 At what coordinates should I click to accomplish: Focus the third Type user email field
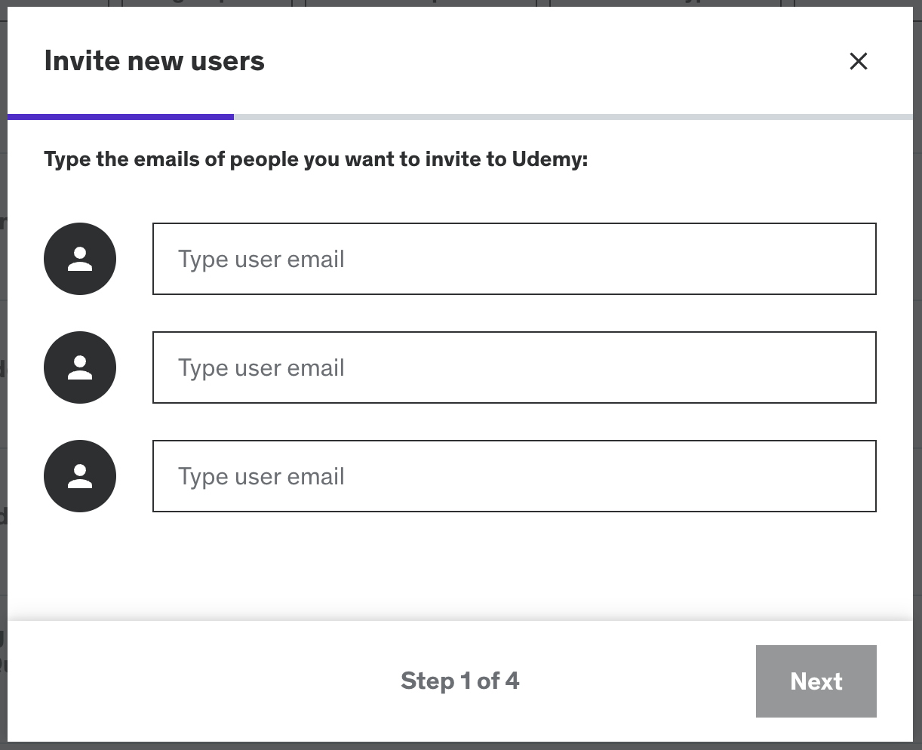pyautogui.click(x=514, y=476)
